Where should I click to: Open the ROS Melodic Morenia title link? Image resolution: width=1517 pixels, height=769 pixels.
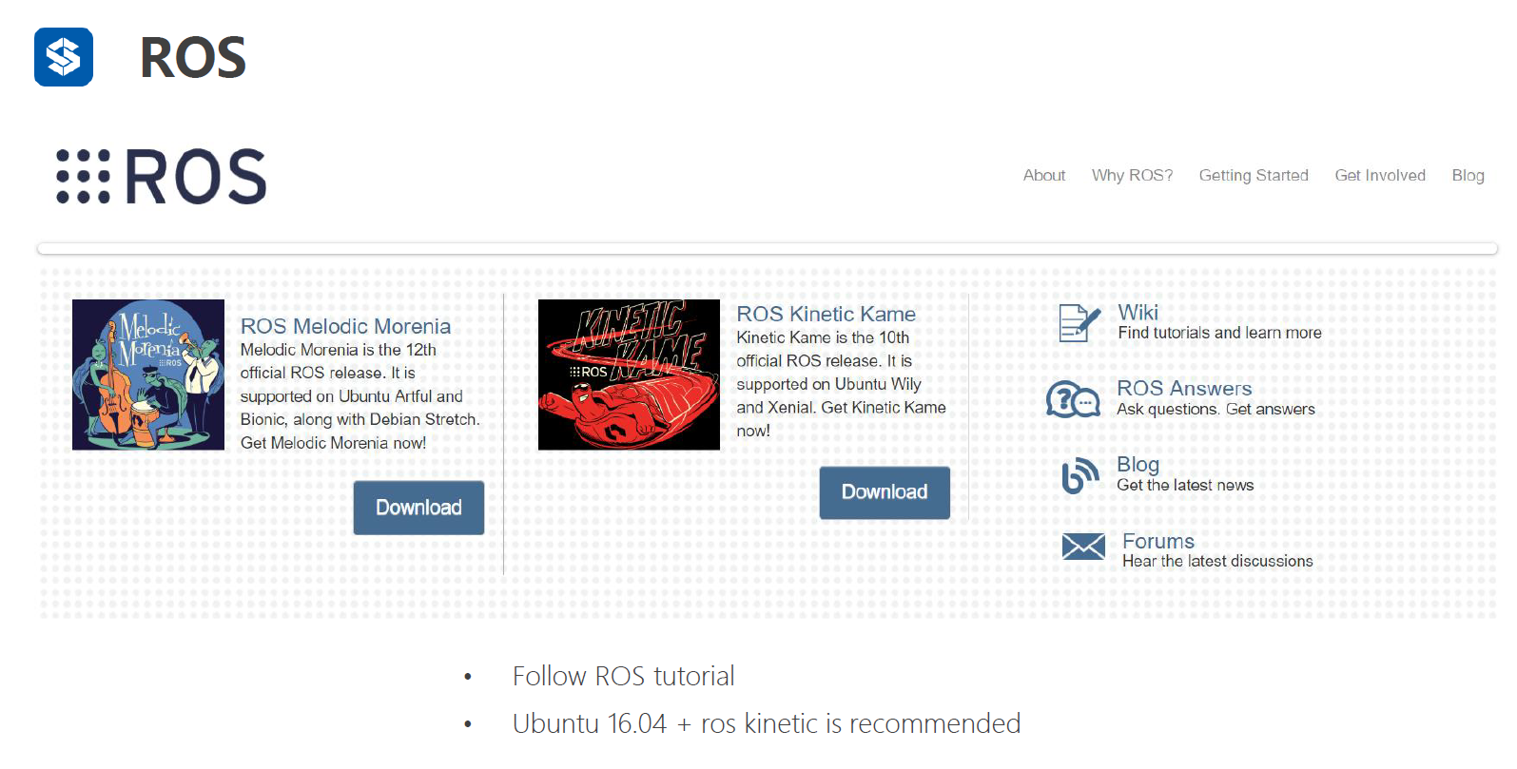click(345, 326)
